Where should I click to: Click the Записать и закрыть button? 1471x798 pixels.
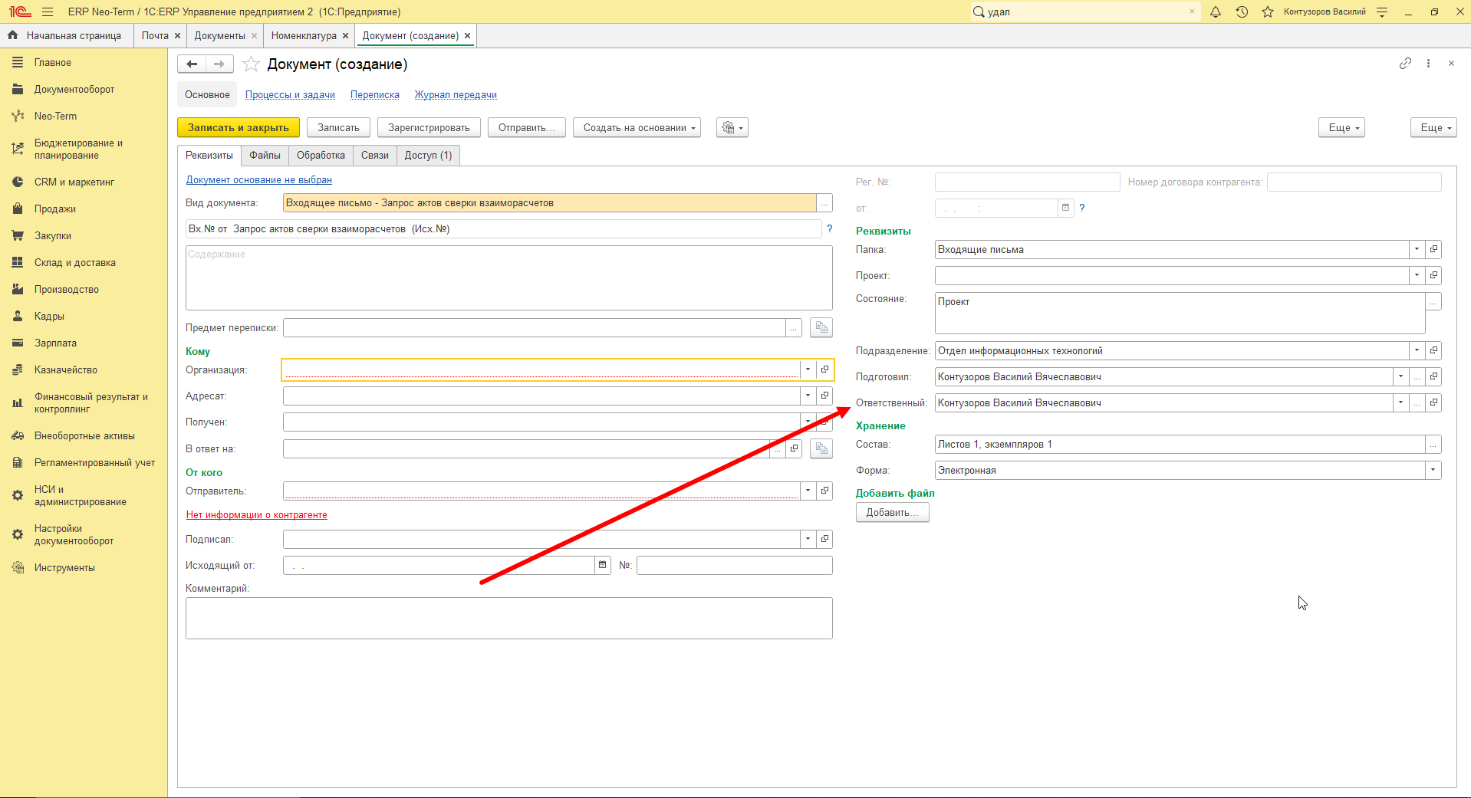point(239,127)
